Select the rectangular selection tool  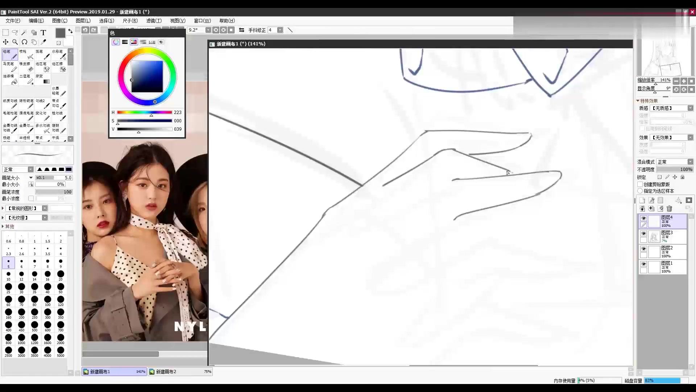(6, 32)
